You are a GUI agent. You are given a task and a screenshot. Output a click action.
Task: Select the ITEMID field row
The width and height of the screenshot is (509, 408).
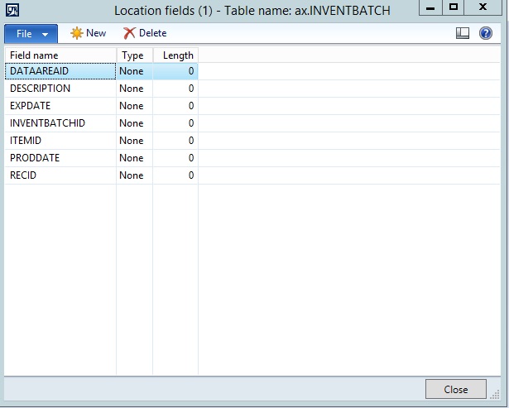[x=60, y=141]
